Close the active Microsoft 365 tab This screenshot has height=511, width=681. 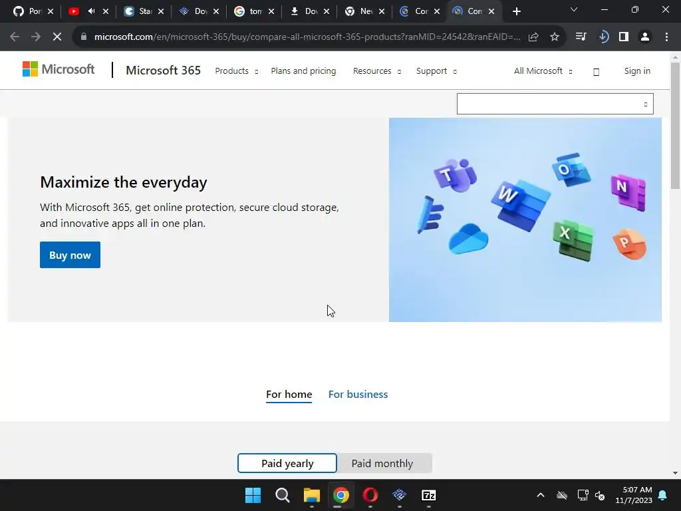point(491,12)
